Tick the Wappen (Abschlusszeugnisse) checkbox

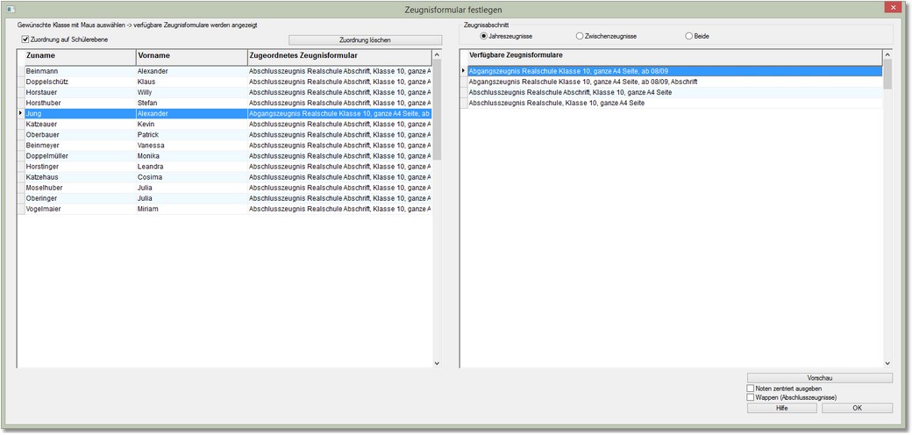pyautogui.click(x=750, y=397)
